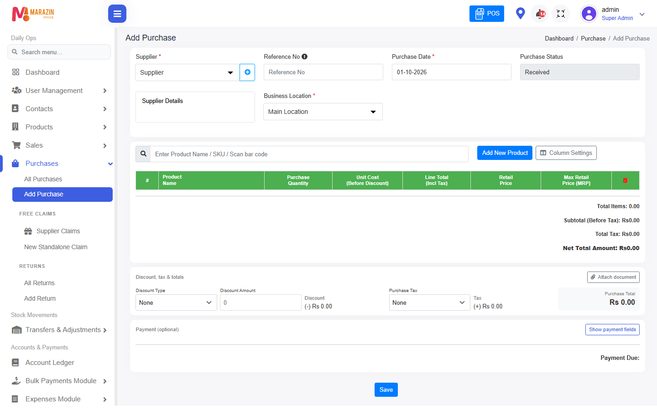The height and width of the screenshot is (410, 657).
Task: Open notifications bell with badge
Action: pos(540,13)
